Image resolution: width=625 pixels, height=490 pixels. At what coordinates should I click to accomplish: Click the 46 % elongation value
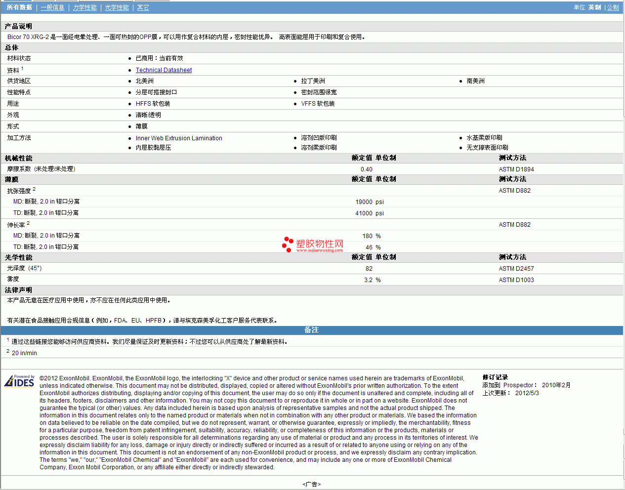[x=373, y=247]
